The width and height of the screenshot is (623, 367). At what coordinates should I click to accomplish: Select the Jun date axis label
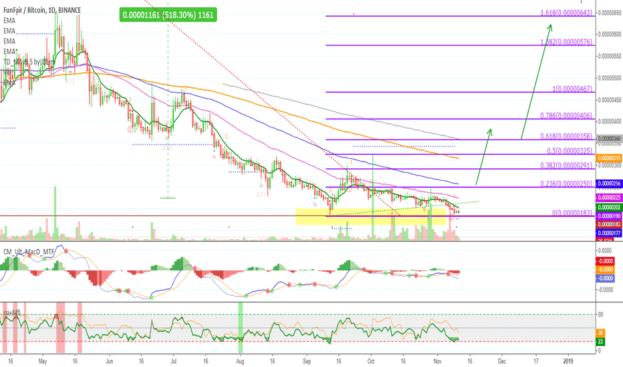[109, 361]
